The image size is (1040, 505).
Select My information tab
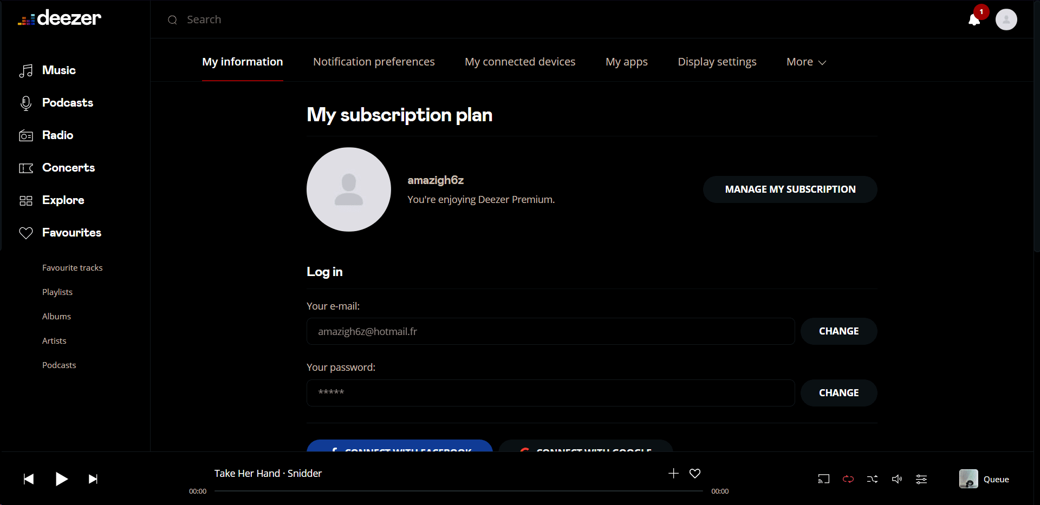[243, 62]
